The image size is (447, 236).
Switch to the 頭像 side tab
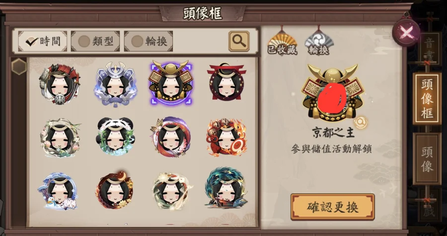(427, 159)
